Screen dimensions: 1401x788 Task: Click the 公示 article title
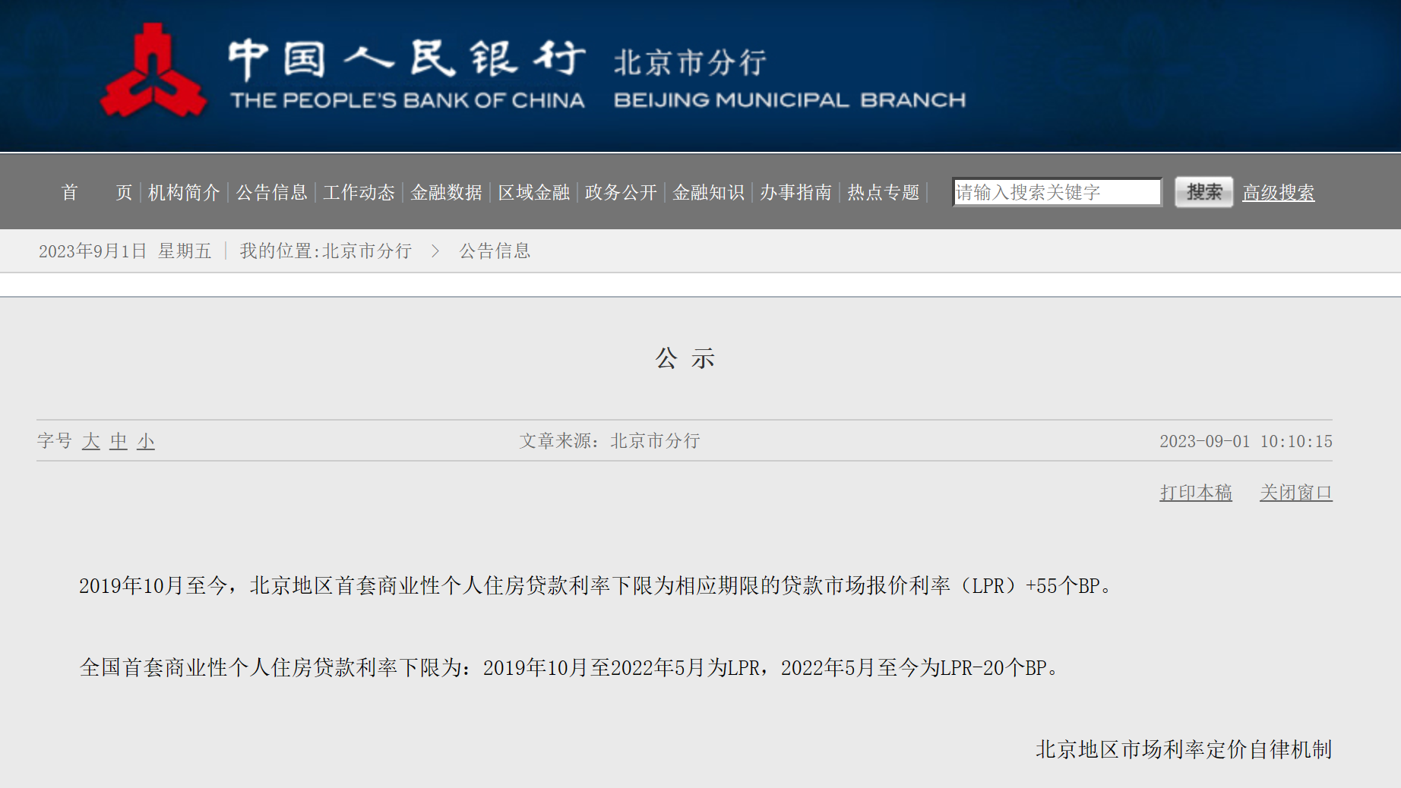[685, 358]
